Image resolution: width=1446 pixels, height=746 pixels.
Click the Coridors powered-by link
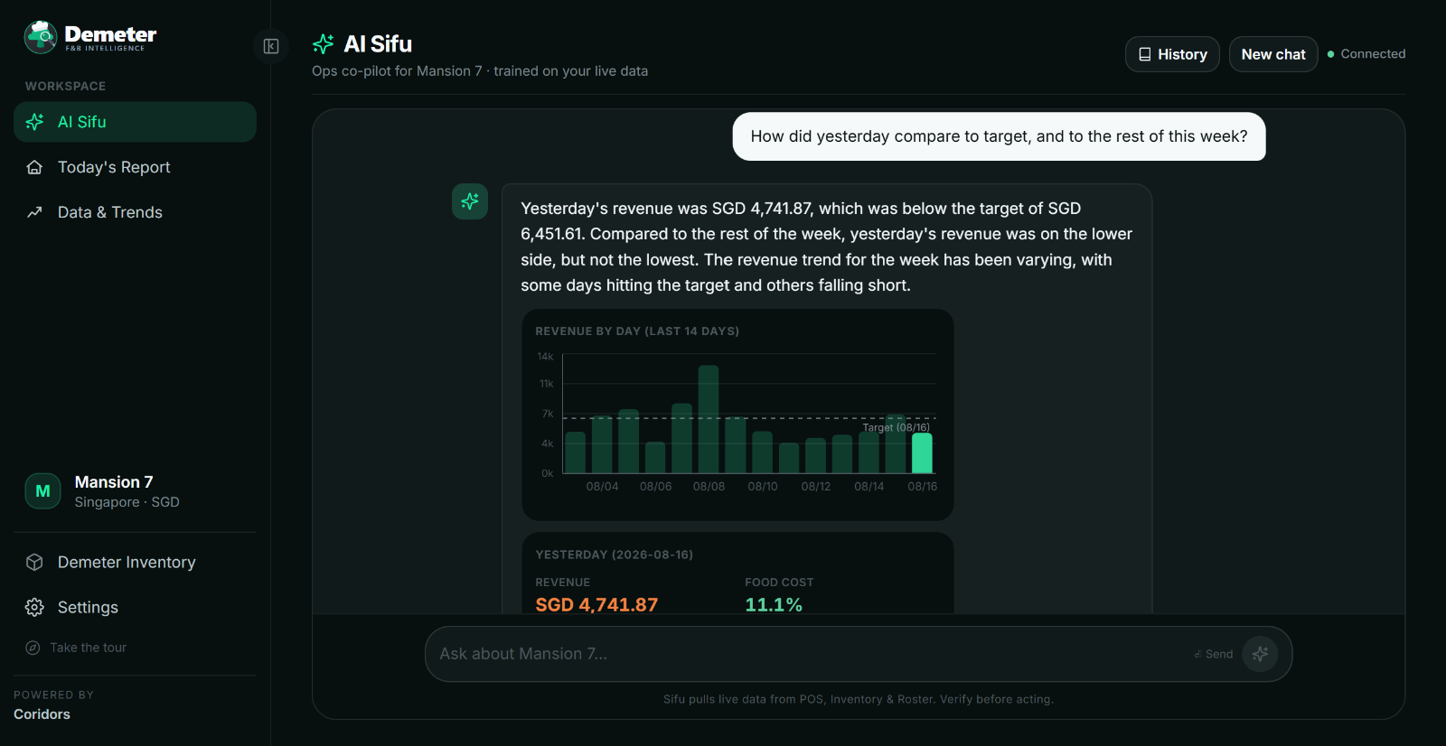tap(42, 714)
